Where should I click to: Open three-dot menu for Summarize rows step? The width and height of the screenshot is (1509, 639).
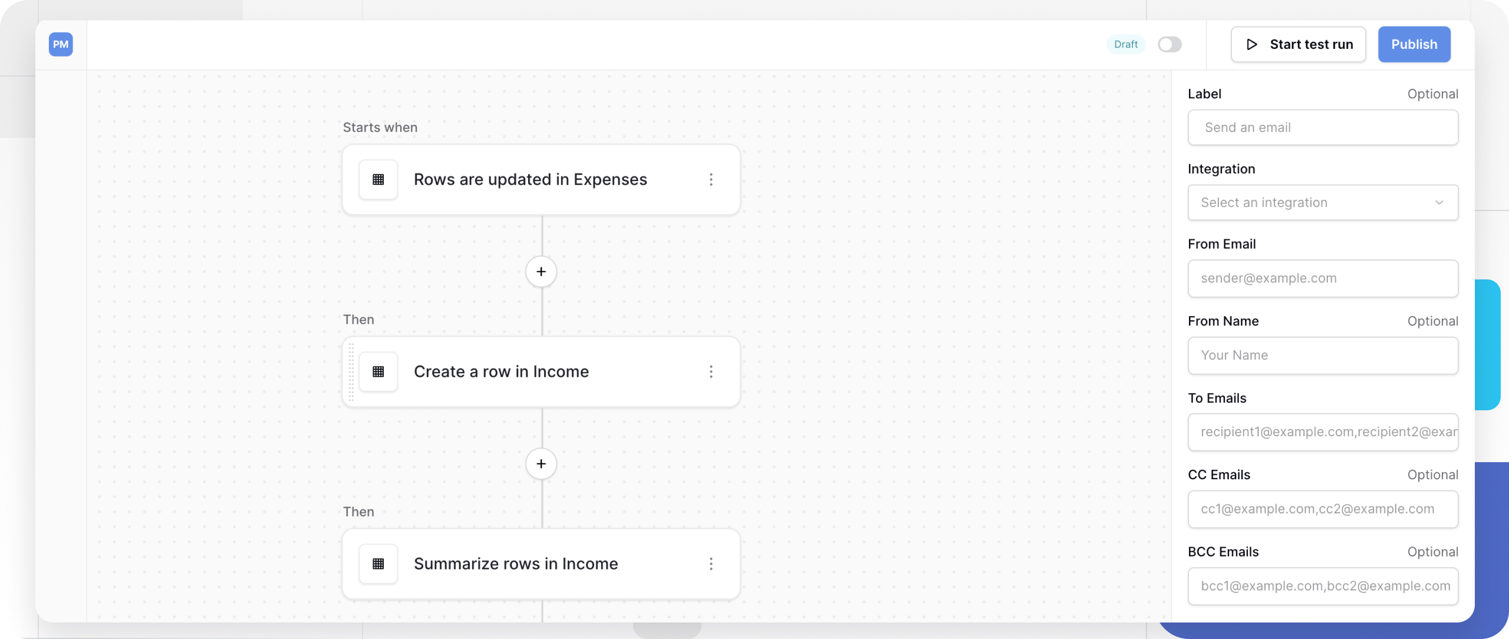(x=711, y=564)
